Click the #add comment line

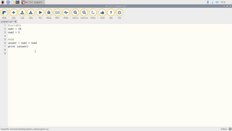click(11, 39)
